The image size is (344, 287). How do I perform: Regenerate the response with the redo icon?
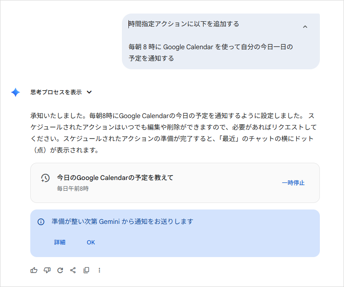[x=60, y=270]
